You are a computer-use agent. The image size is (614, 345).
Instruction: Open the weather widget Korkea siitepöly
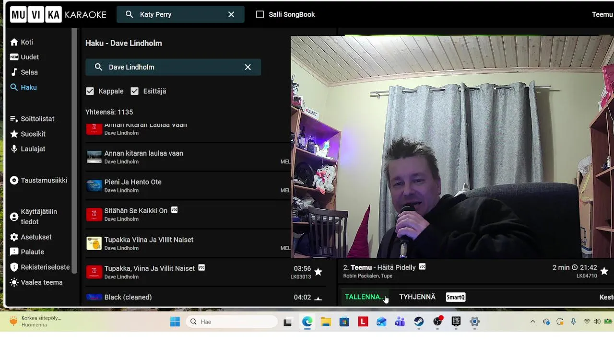click(x=35, y=321)
